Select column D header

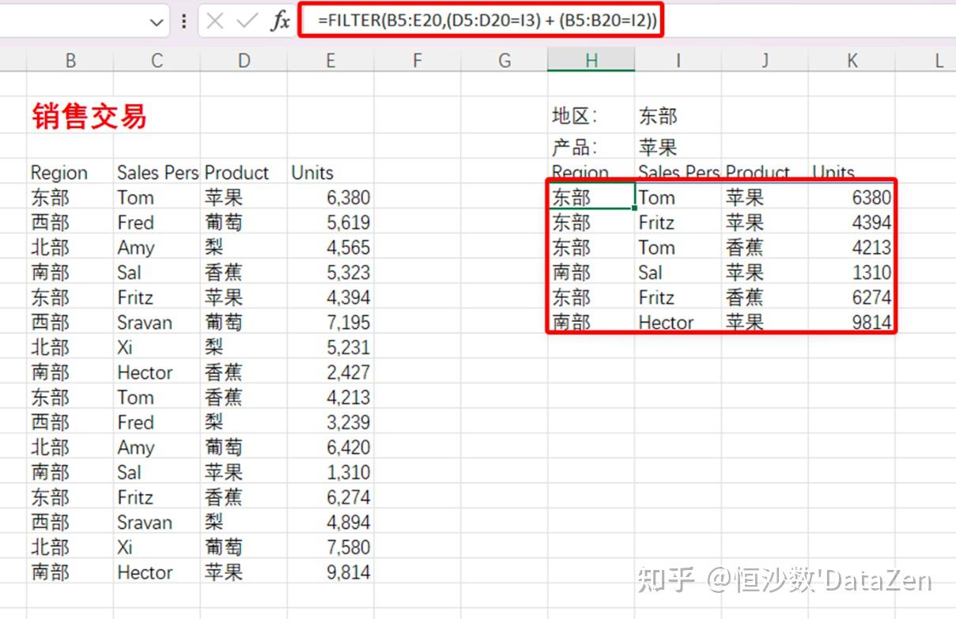coord(244,60)
